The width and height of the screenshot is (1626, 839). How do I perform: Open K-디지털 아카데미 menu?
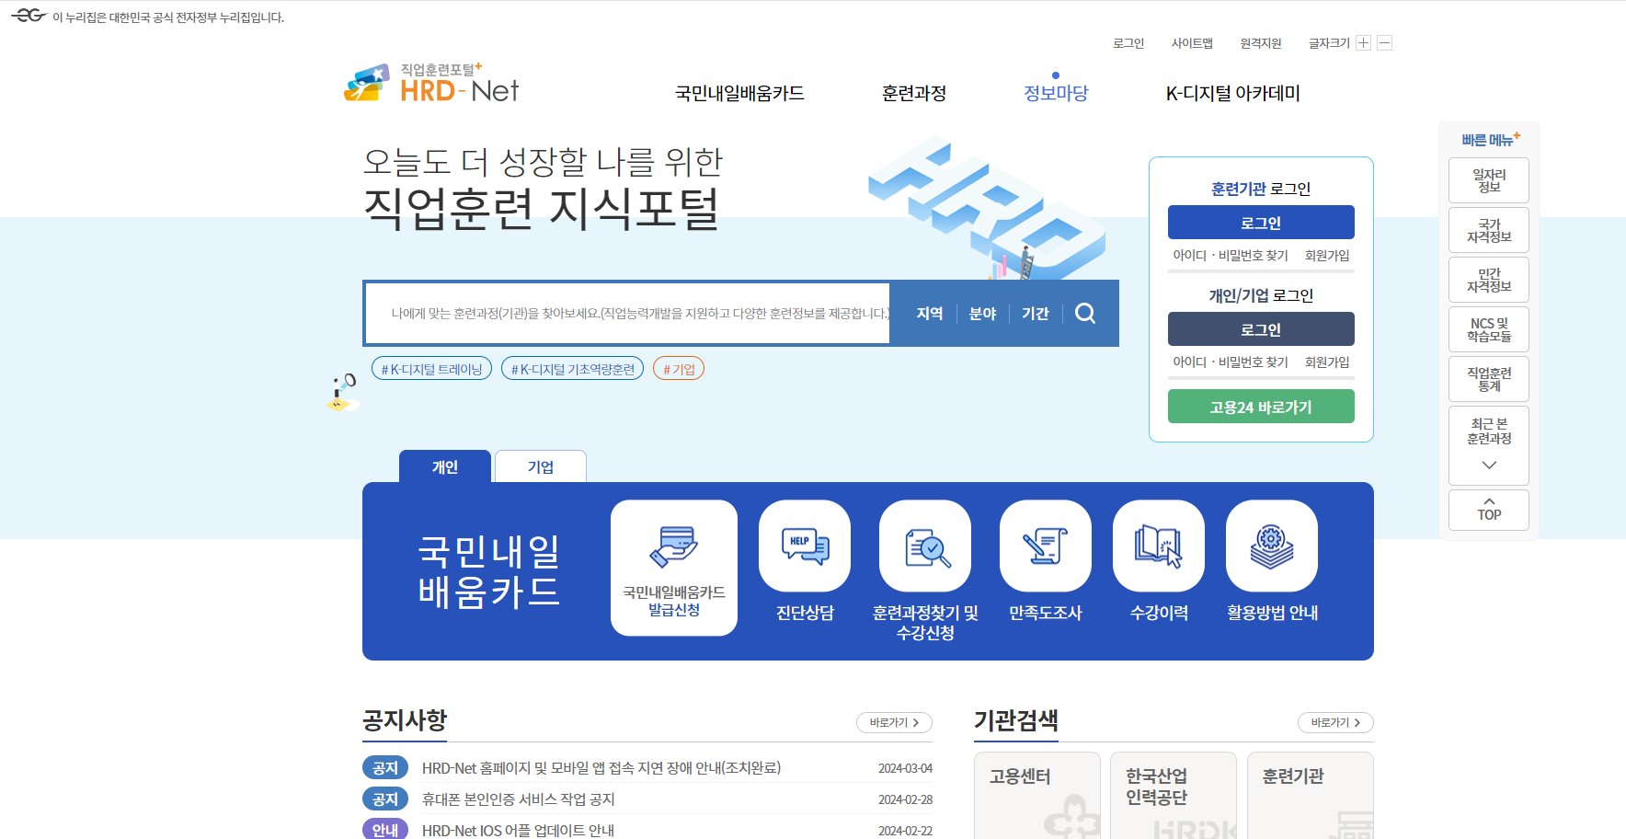tap(1233, 93)
